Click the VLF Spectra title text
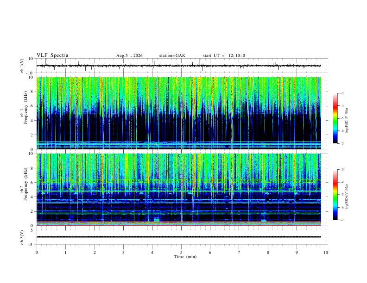The height and width of the screenshot is (283, 367). 52,55
